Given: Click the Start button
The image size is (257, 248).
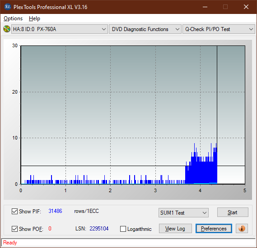Looking at the screenshot, I should [233, 212].
